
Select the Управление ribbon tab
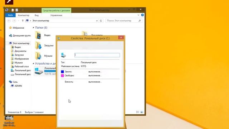(56, 15)
